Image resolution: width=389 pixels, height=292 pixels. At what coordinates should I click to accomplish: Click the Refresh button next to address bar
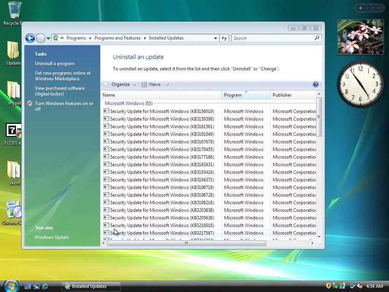click(x=224, y=38)
